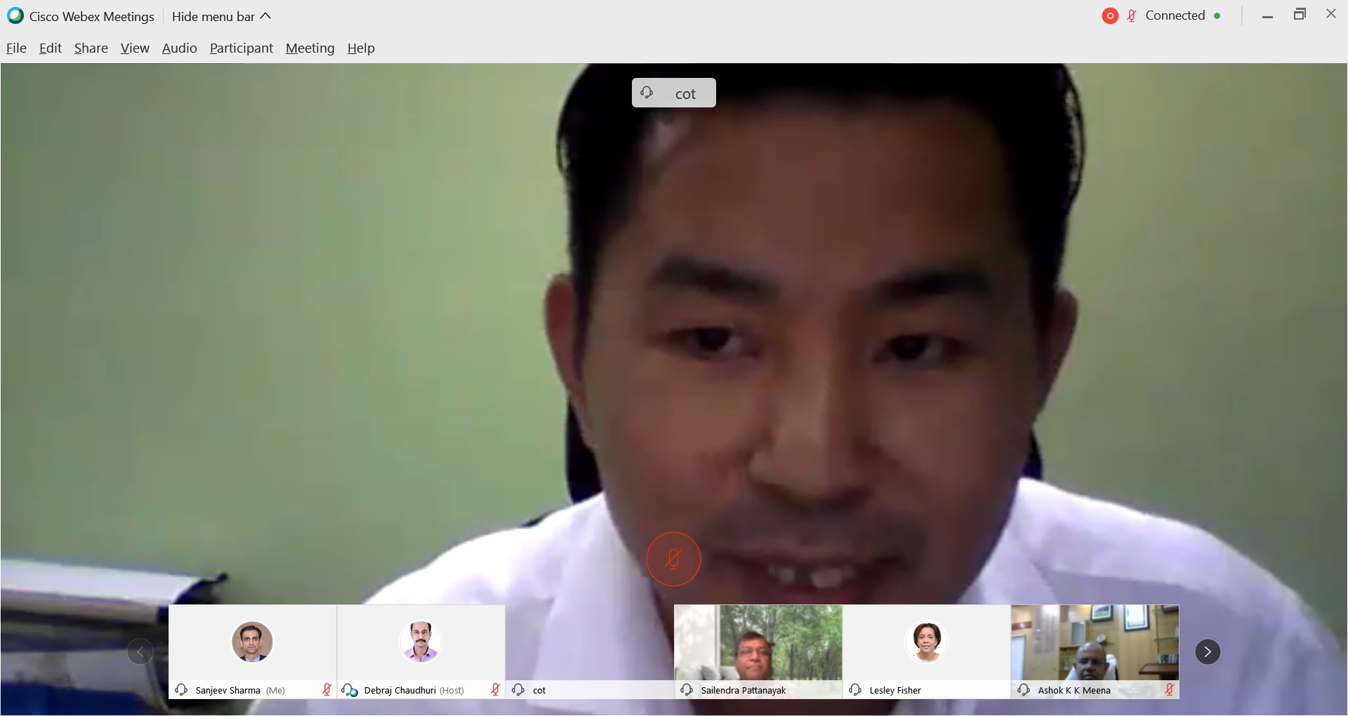Open the Help menu
Image resolution: width=1348 pixels, height=716 pixels.
tap(361, 48)
